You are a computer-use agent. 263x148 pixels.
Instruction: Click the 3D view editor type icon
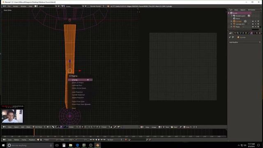click(x=4, y=127)
